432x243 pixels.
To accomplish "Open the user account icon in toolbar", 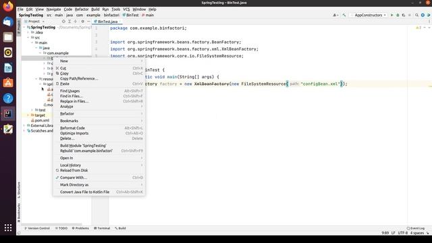I will [335, 15].
